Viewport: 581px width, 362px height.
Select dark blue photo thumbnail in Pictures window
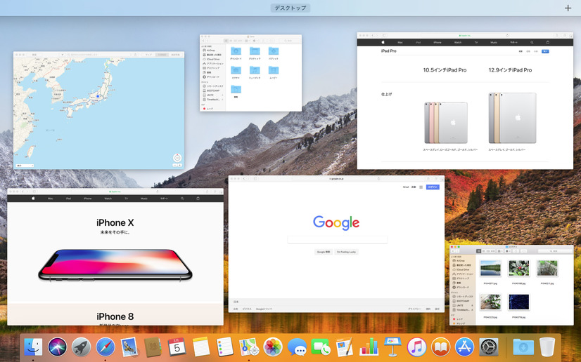519,302
